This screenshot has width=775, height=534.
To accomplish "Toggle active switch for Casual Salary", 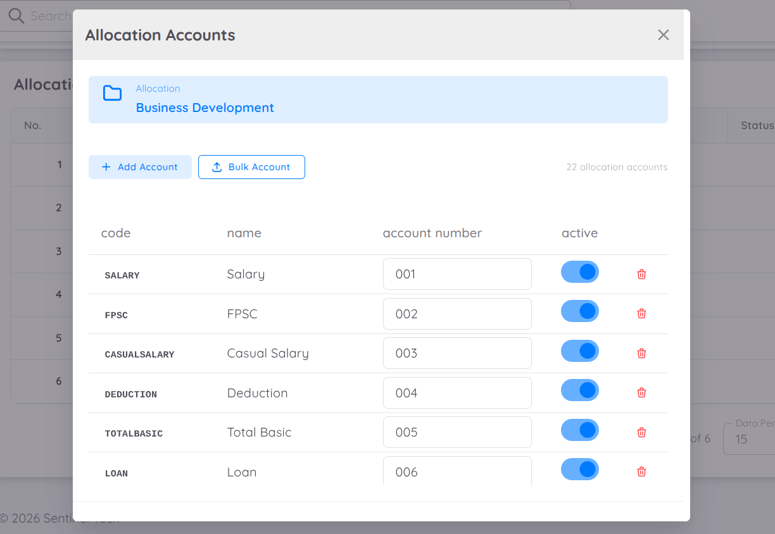I will (x=580, y=351).
